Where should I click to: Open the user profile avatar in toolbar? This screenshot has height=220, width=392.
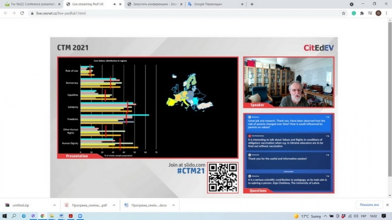378,13
